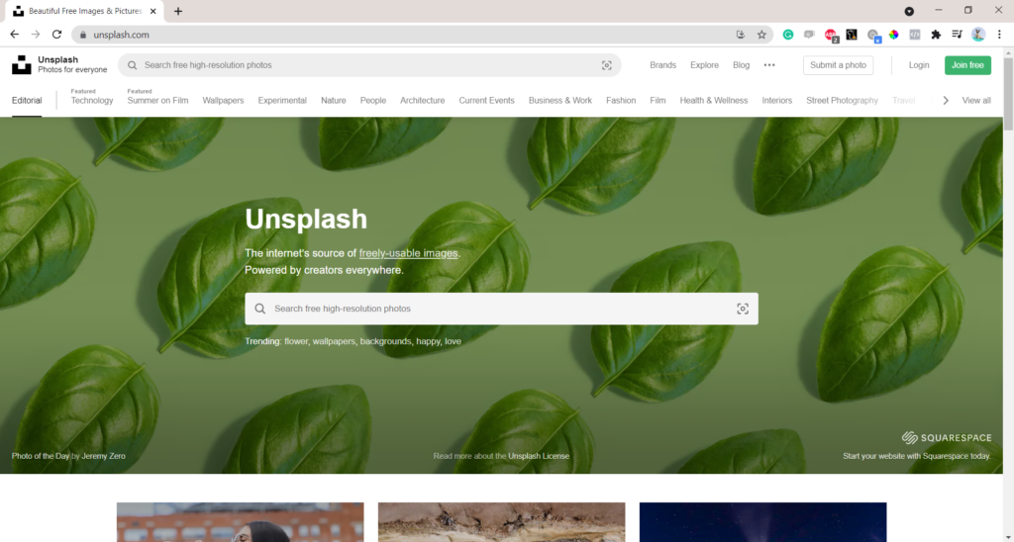Expand category list with right chevron arrow
Screen dimensions: 1014x542
coord(946,101)
